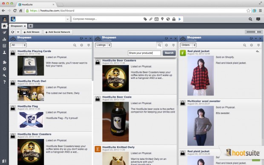Refresh the first Shopseen stream header

pos(81,38)
